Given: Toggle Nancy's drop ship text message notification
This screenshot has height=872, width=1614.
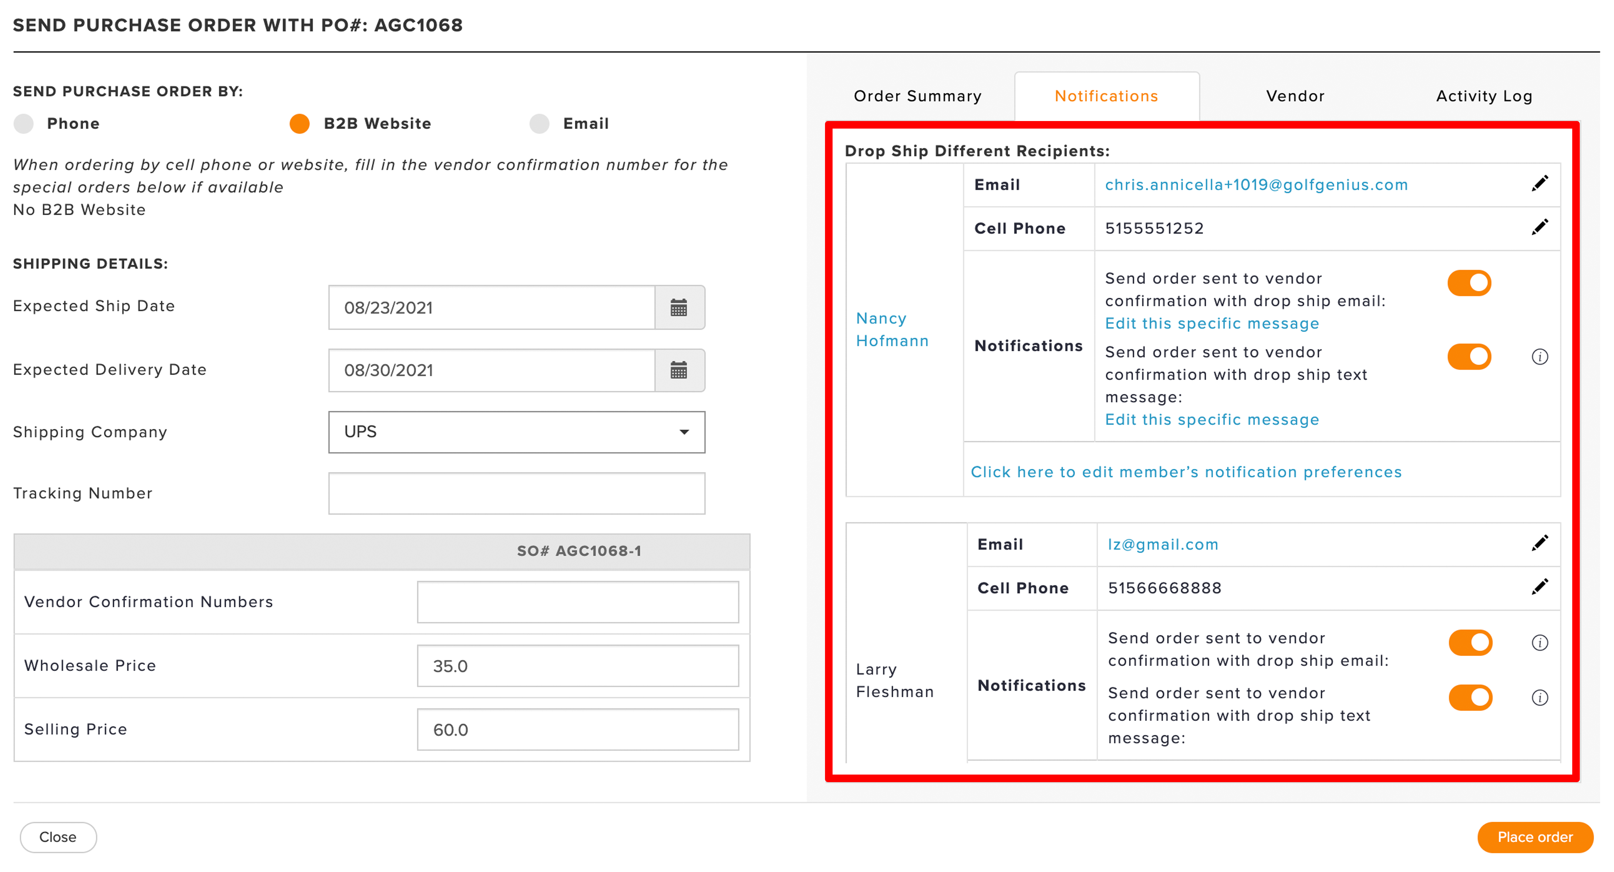Looking at the screenshot, I should pos(1469,356).
